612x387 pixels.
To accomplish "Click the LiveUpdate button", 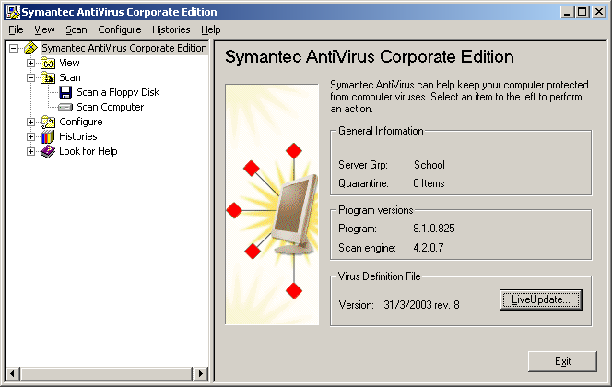I will tap(541, 299).
